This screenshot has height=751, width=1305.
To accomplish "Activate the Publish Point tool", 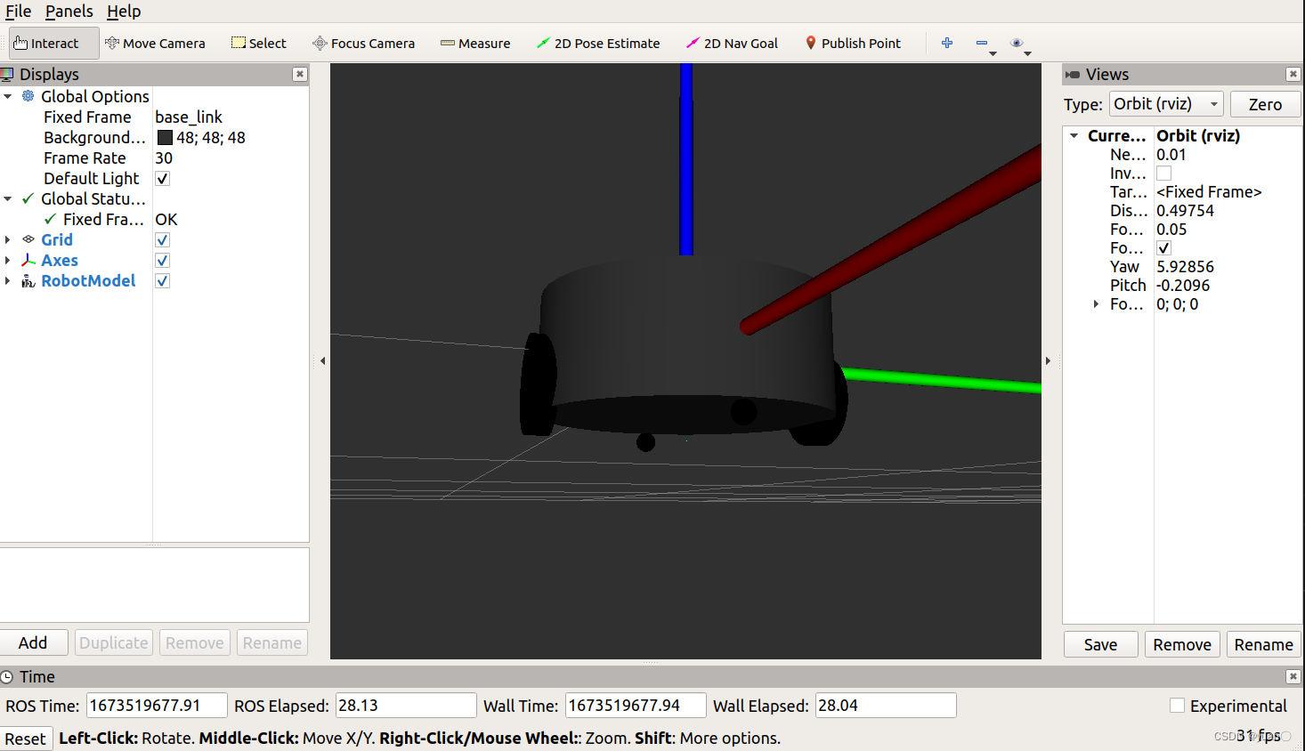I will point(853,43).
